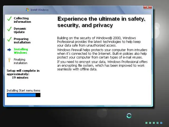Click the green checkmark beside Collecting information
Viewport: 169px width, 127px height.
pyautogui.click(x=10, y=19)
